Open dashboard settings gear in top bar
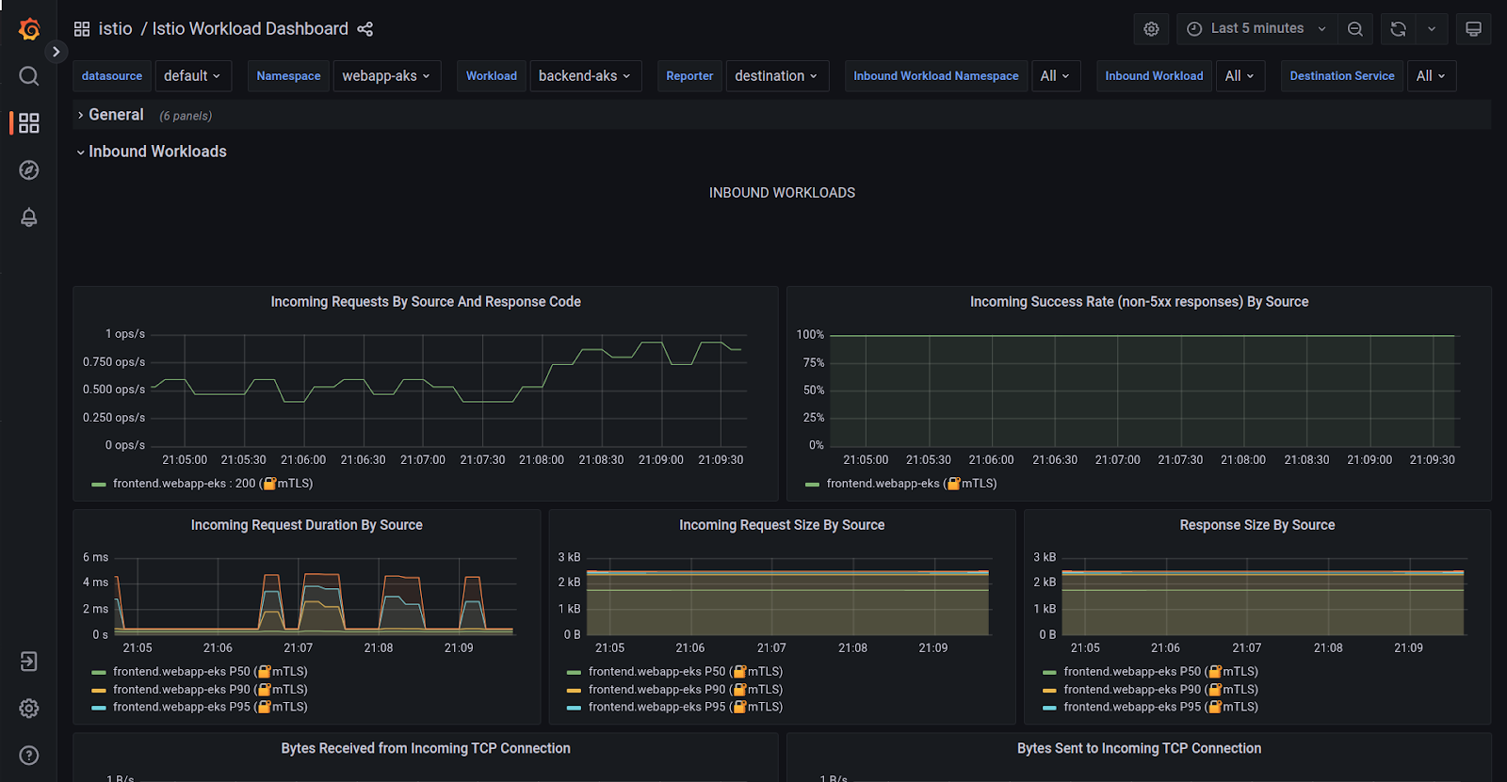 pyautogui.click(x=1151, y=29)
